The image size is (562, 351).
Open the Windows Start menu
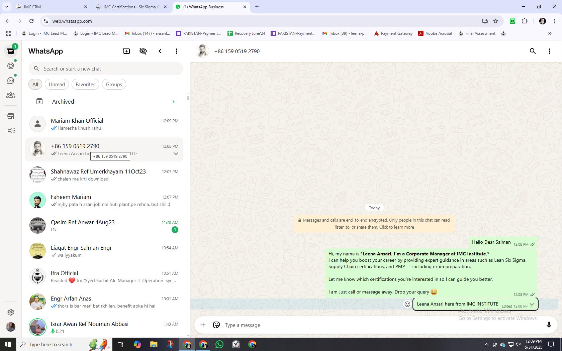click(x=8, y=344)
